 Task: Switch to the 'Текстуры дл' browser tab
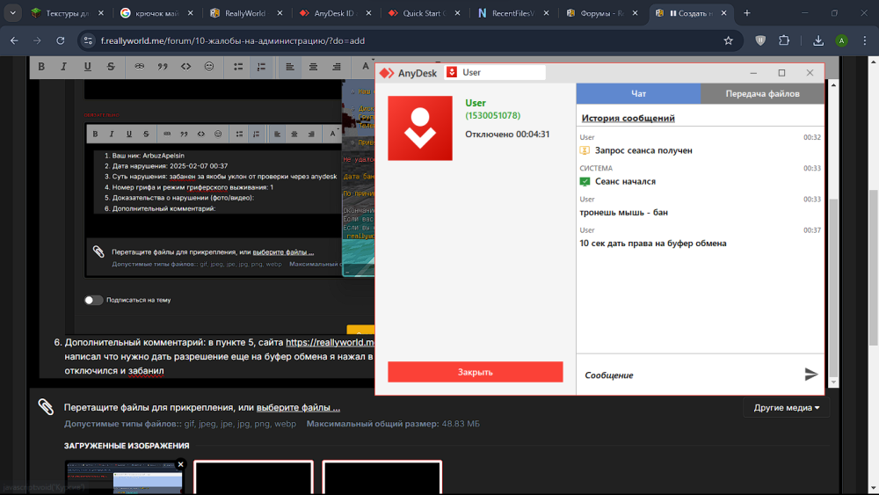[x=68, y=13]
